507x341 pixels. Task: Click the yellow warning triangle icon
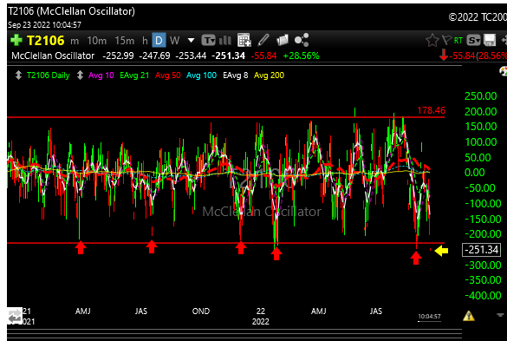(469, 316)
